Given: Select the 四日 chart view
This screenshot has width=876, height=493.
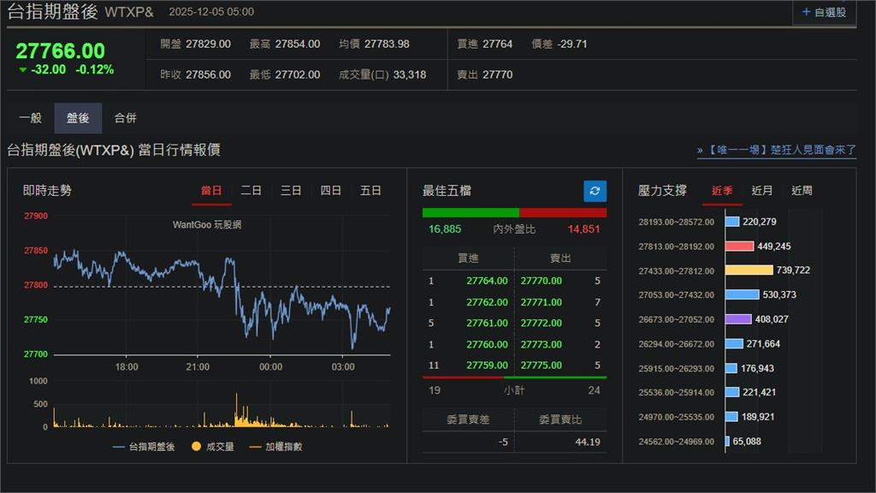Looking at the screenshot, I should [x=330, y=191].
